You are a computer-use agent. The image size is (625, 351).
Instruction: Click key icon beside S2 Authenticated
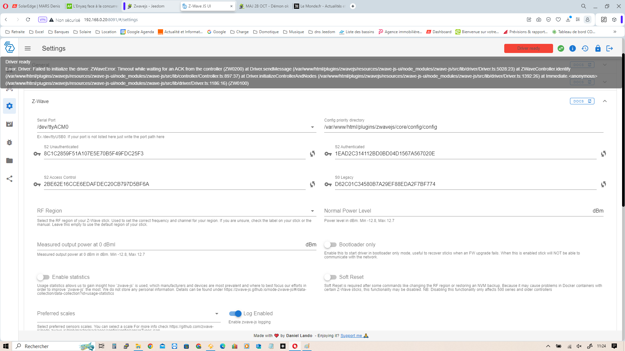coord(328,154)
